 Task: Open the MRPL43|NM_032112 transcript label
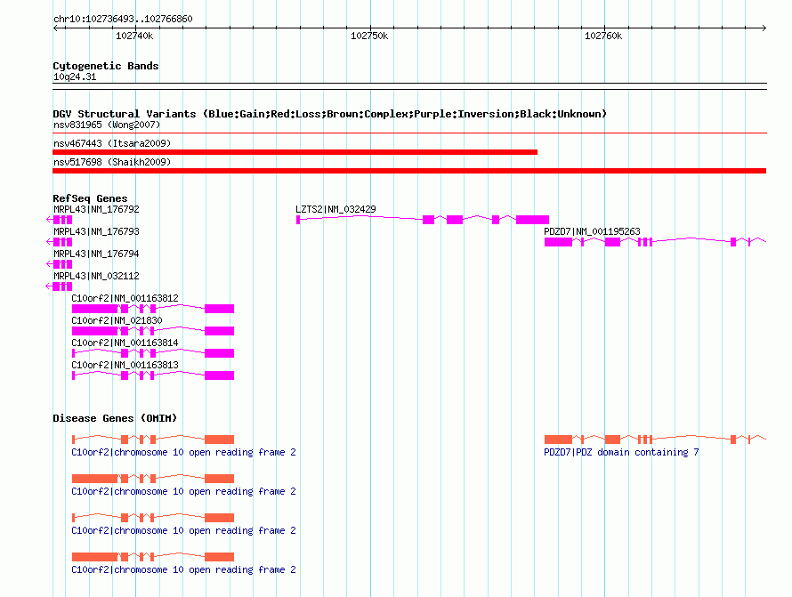(x=96, y=276)
